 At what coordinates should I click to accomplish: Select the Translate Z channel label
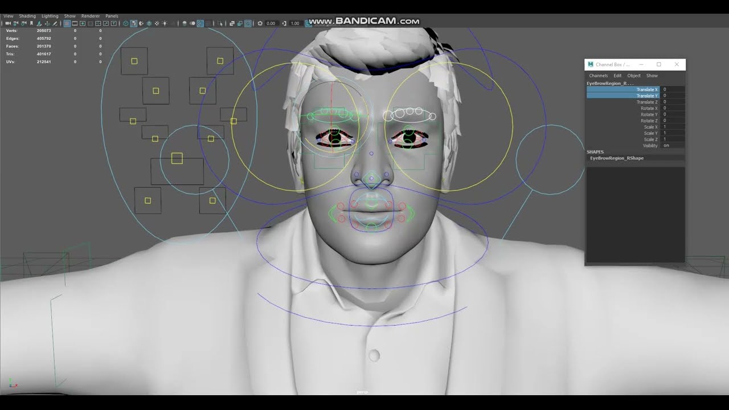click(x=647, y=102)
